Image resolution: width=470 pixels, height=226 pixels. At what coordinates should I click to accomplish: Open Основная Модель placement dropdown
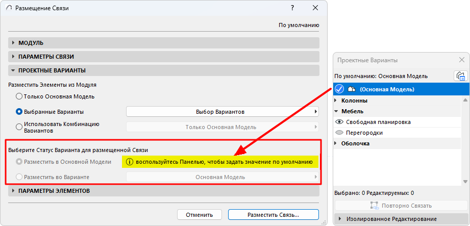[x=222, y=177]
